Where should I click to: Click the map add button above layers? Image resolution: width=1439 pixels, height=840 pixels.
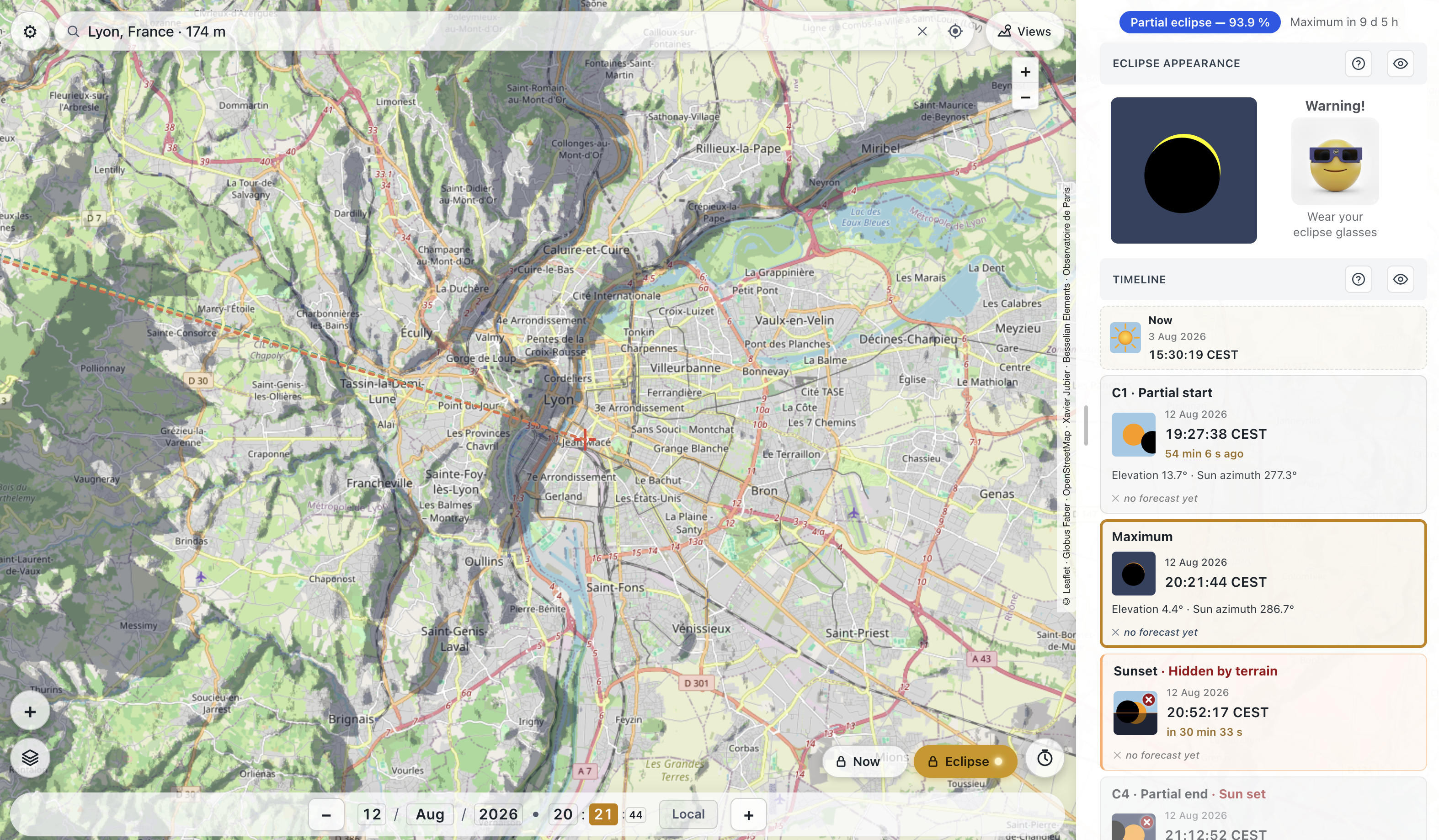pos(30,712)
